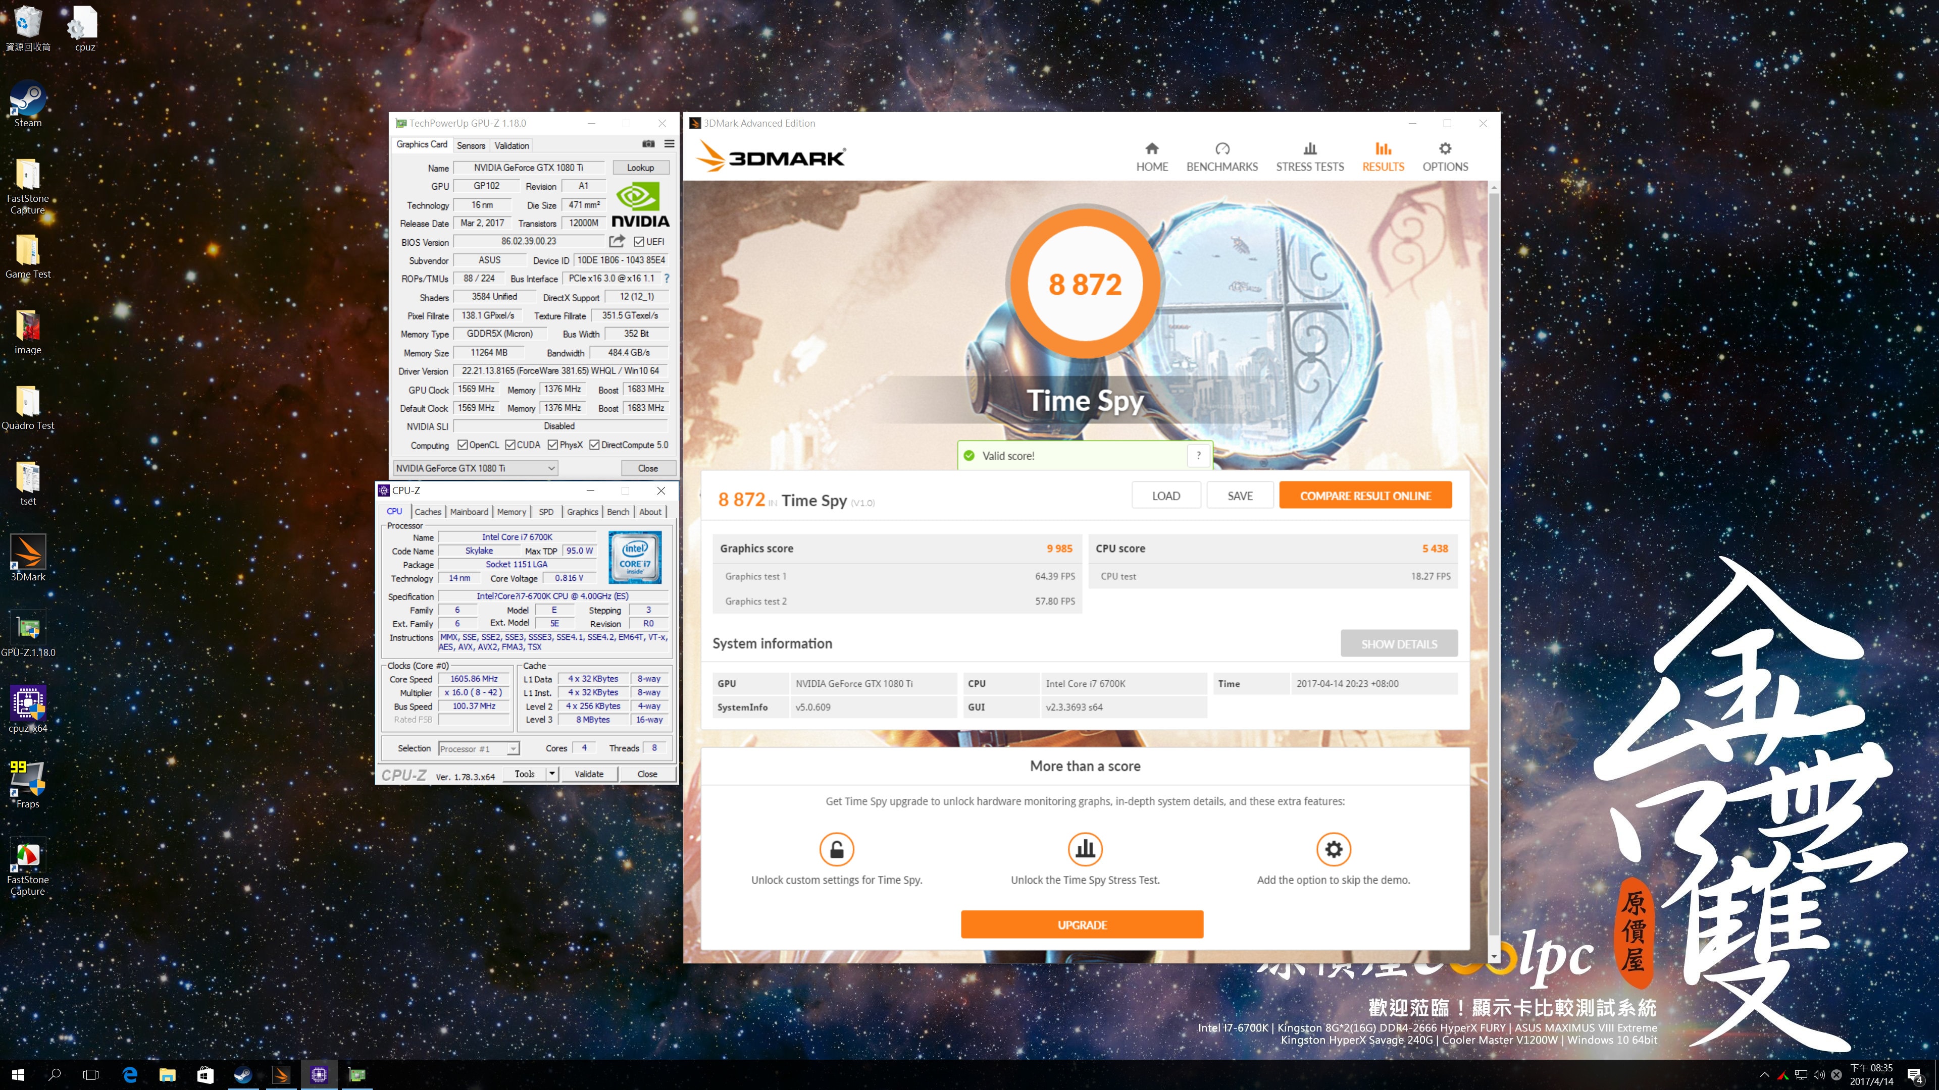Click the Time Spy Stress Test chart icon
The width and height of the screenshot is (1939, 1090).
tap(1085, 849)
